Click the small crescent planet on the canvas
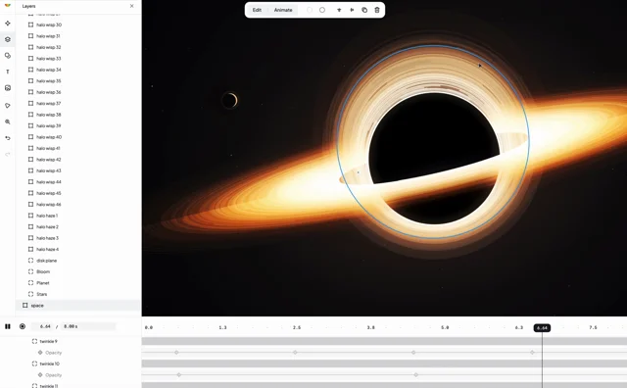 [230, 100]
